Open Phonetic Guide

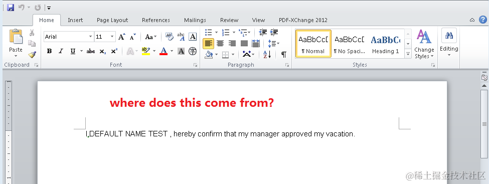(181, 37)
